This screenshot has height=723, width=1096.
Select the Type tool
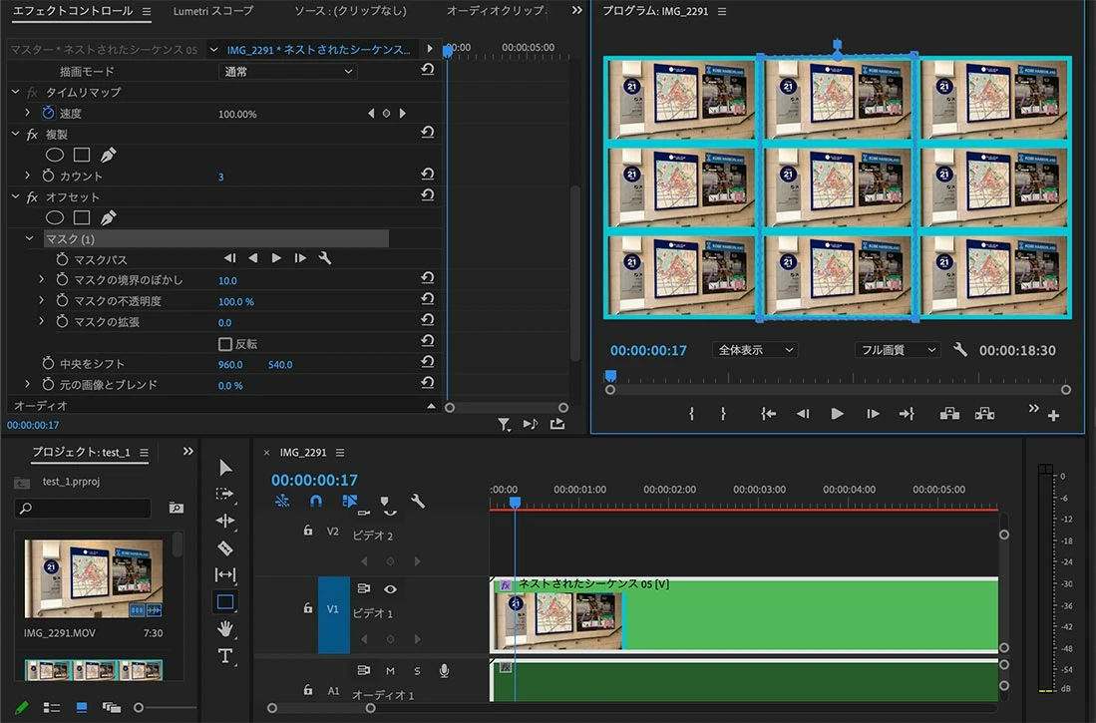(x=225, y=656)
